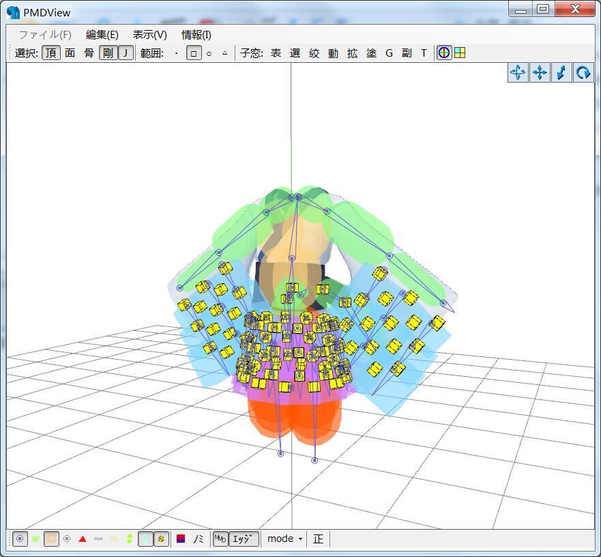Image resolution: width=601 pixels, height=557 pixels.
Task: Click the diagonal arrow zoom icon
Action: tap(561, 72)
